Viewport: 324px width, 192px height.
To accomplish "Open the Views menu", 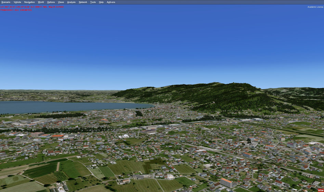I will tap(61, 2).
